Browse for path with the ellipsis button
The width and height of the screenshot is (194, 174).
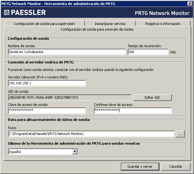pos(180,134)
